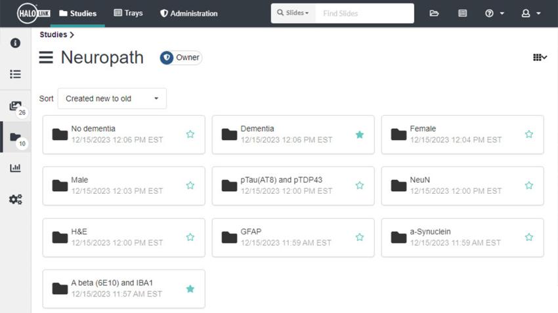
Task: Expand the Slides search filter dropdown
Action: pyautogui.click(x=293, y=13)
